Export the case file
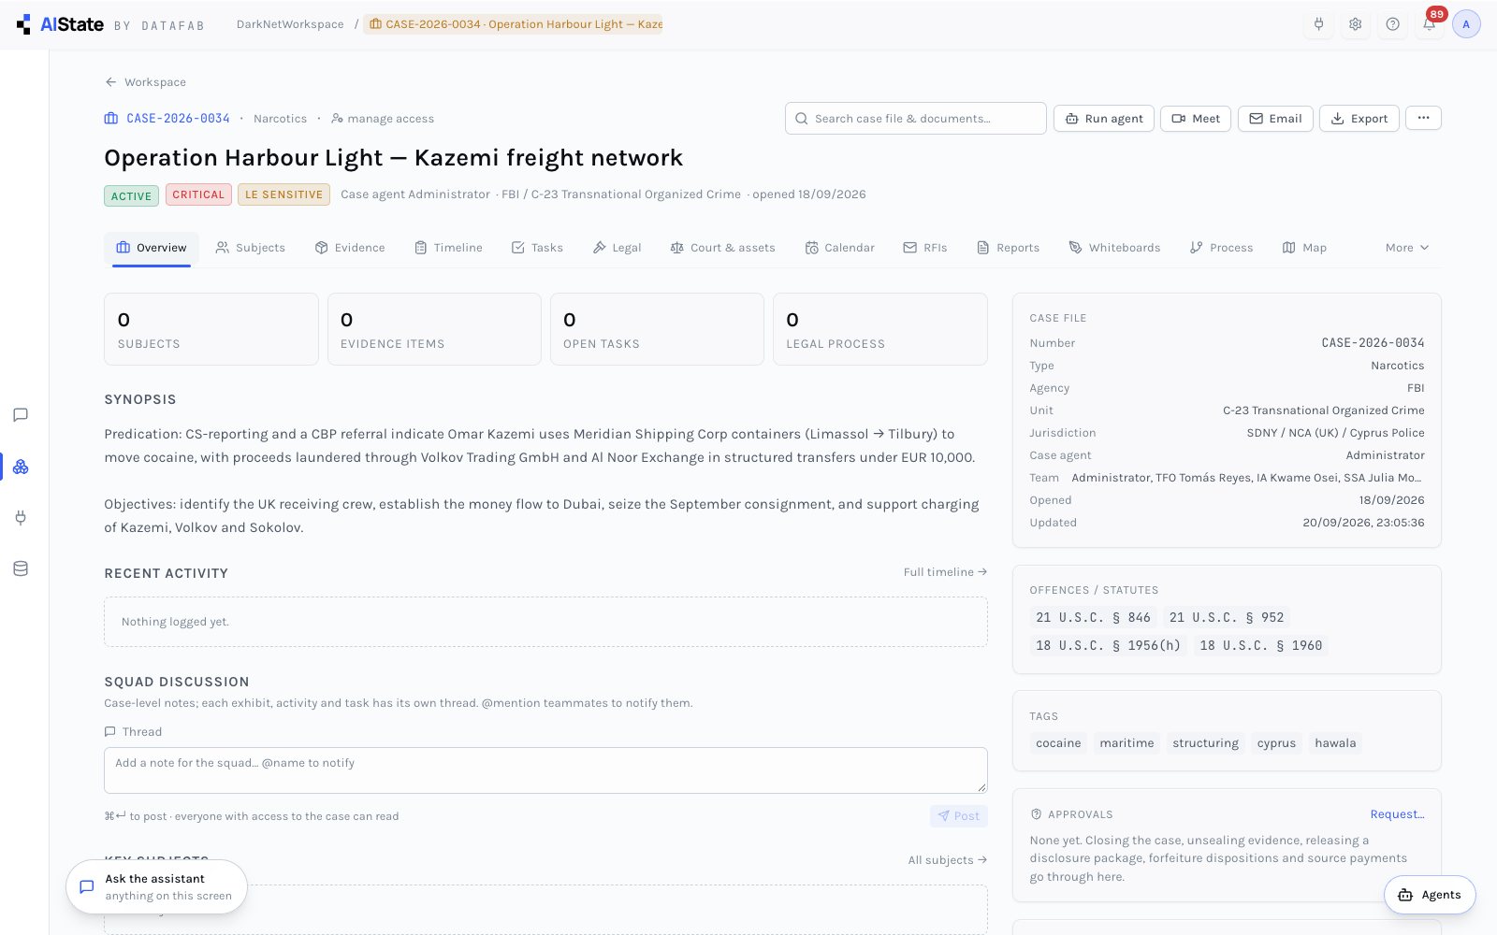Screen dimensions: 1497x935 coord(1359,119)
